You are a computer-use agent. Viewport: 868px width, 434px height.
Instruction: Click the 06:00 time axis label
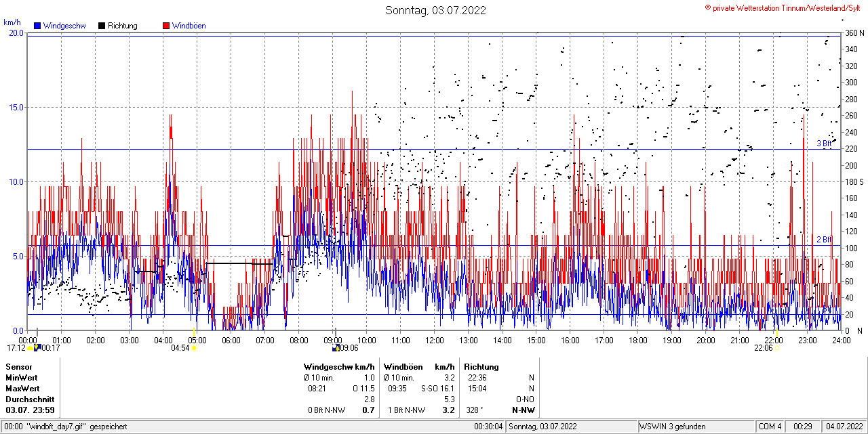[231, 340]
